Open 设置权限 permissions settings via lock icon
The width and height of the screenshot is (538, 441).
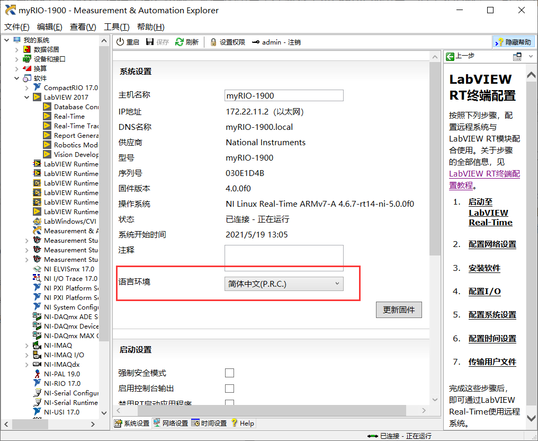pos(213,42)
